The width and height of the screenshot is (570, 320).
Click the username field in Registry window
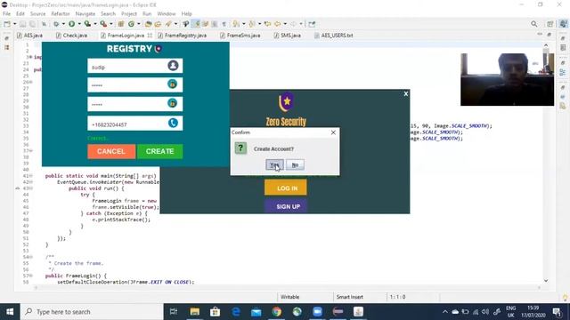tap(134, 66)
